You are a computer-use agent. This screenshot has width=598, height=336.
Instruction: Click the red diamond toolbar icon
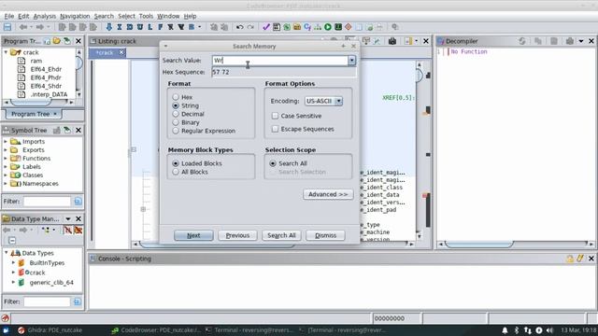pyautogui.click(x=349, y=27)
